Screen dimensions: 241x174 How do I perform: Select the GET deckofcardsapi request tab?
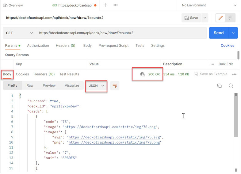coord(75,6)
